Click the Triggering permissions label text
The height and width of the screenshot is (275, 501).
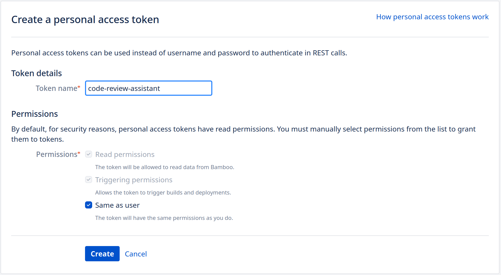point(134,180)
